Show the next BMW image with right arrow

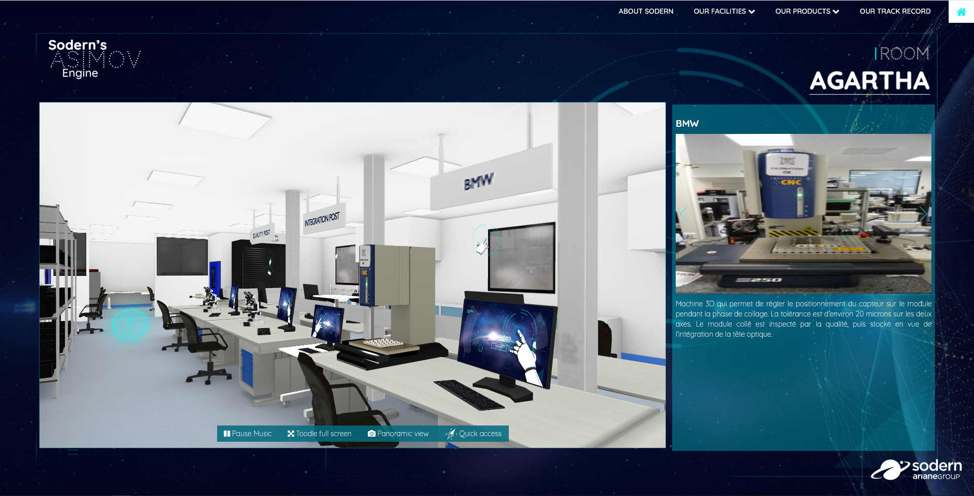(x=923, y=214)
